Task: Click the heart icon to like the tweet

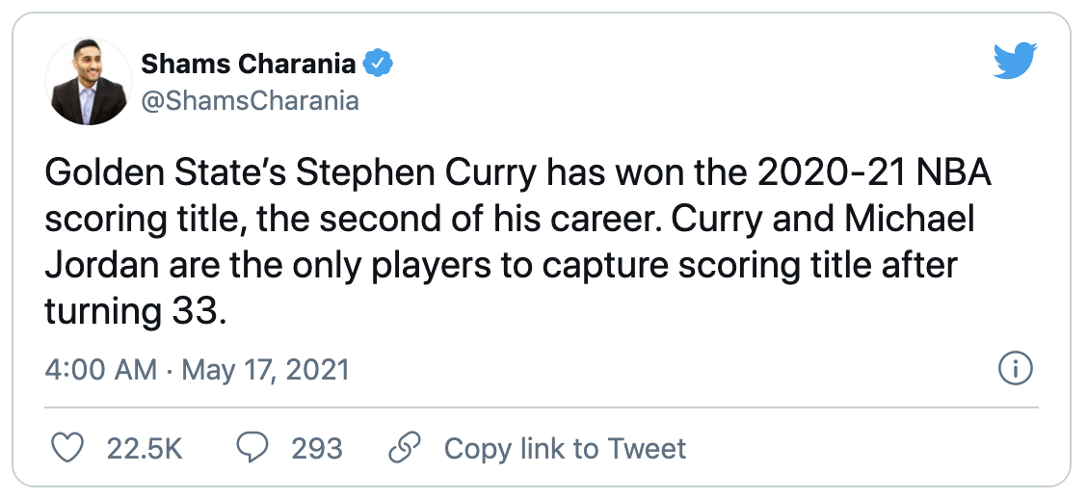Action: coord(66,448)
